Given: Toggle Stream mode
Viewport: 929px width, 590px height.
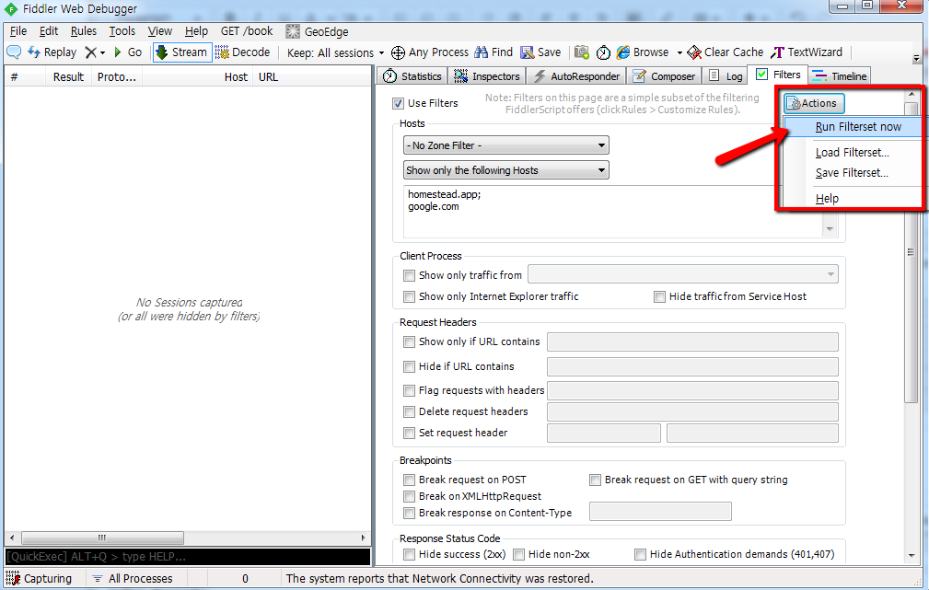Looking at the screenshot, I should (182, 52).
